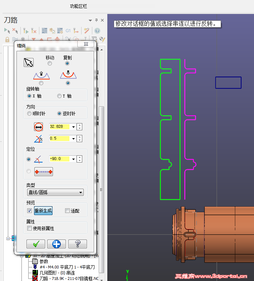Click the wrap diameter icon button
Screen dimensions: 254x281
(x=39, y=127)
